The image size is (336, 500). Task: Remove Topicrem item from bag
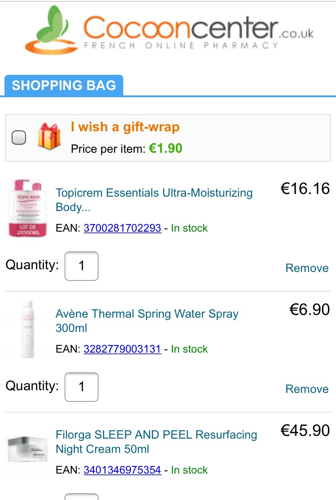tap(307, 268)
